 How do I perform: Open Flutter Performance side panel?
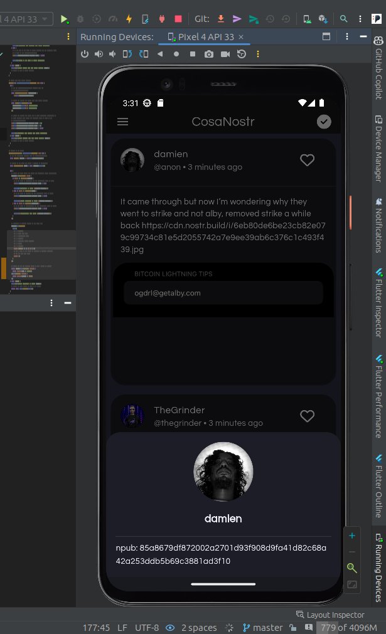pyautogui.click(x=378, y=396)
